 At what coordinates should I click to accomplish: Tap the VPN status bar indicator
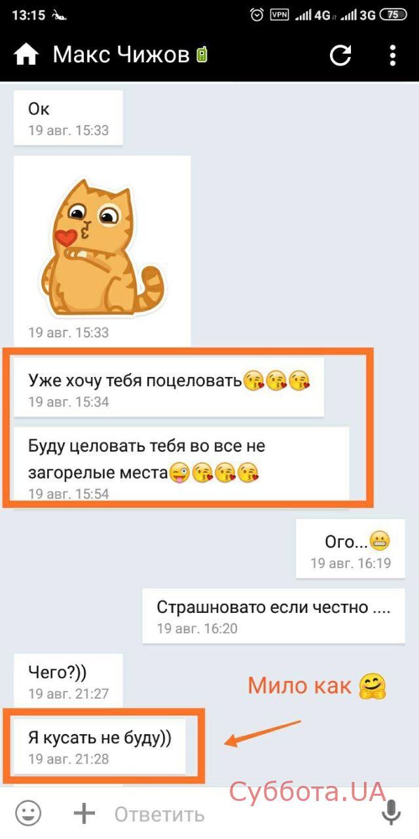point(280,14)
